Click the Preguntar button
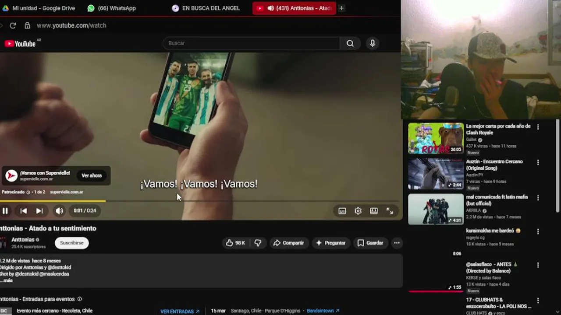This screenshot has height=315, width=561. (331, 243)
